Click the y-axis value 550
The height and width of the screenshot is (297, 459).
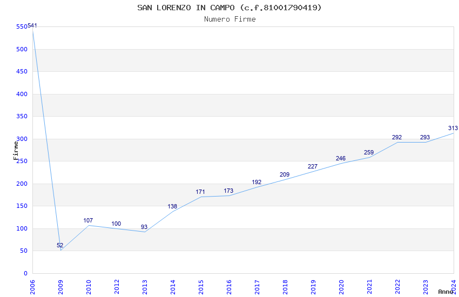22,27
